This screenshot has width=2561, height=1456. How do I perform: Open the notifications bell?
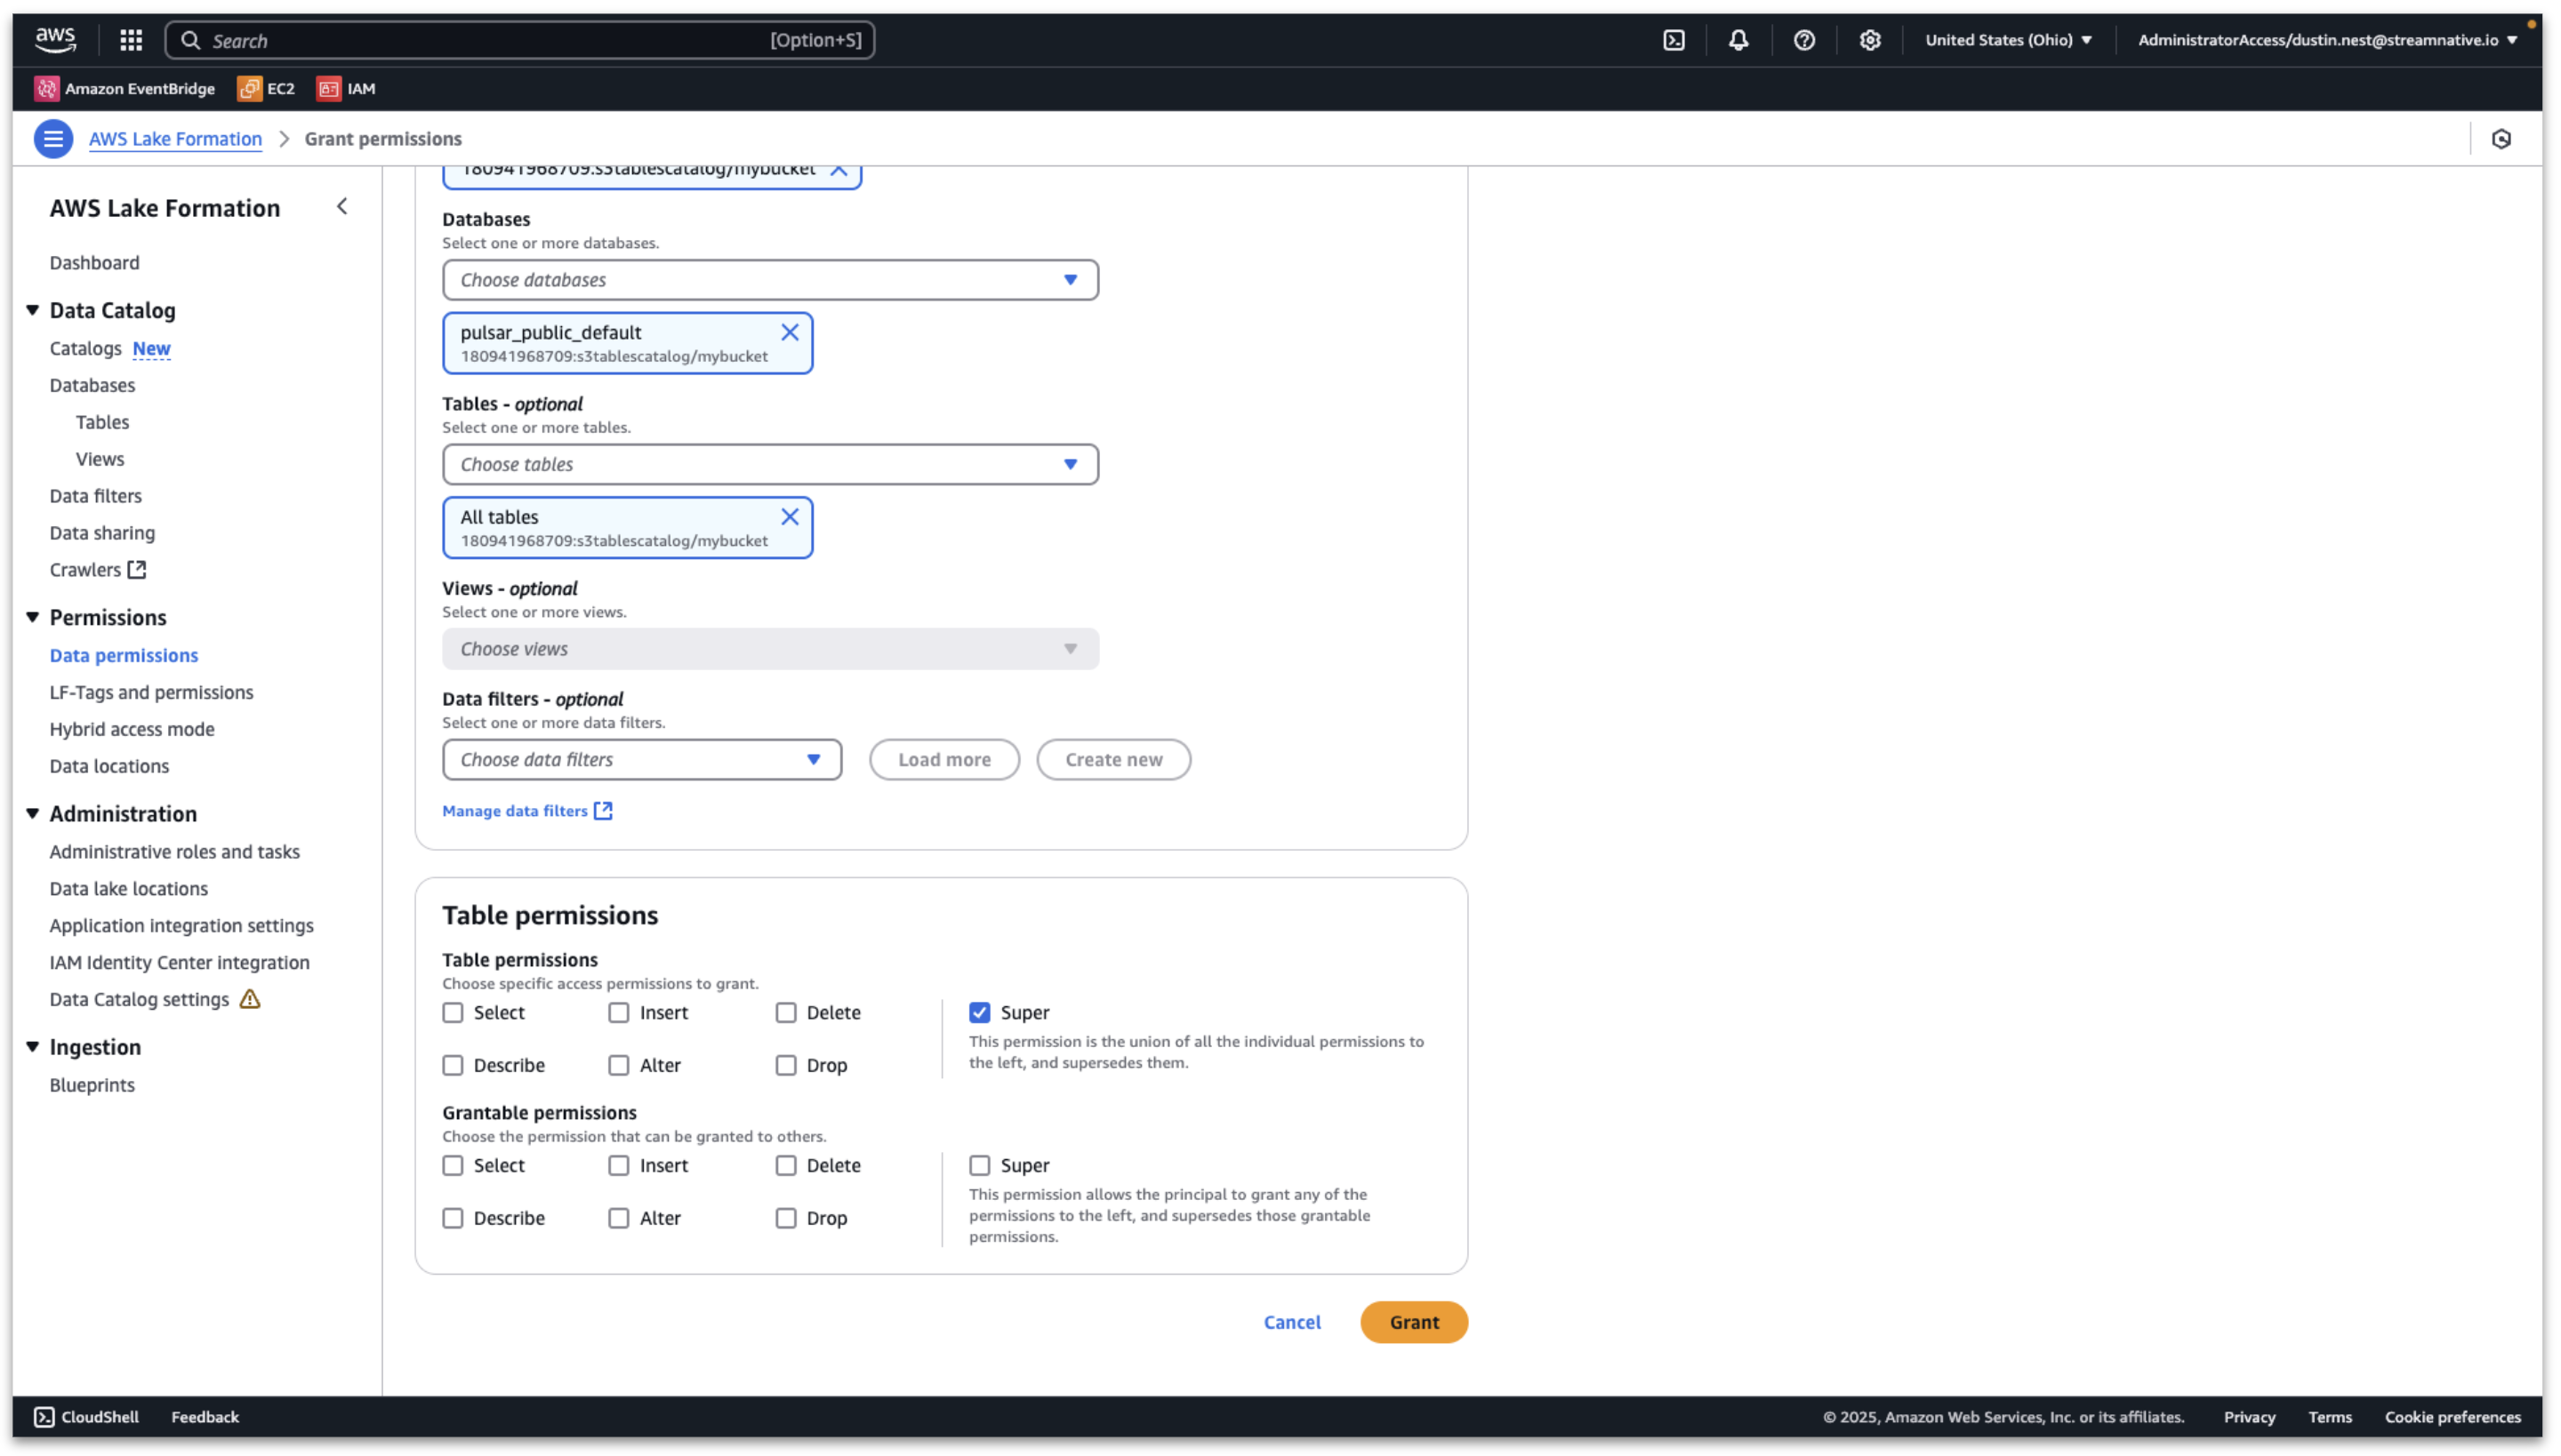pos(1738,40)
